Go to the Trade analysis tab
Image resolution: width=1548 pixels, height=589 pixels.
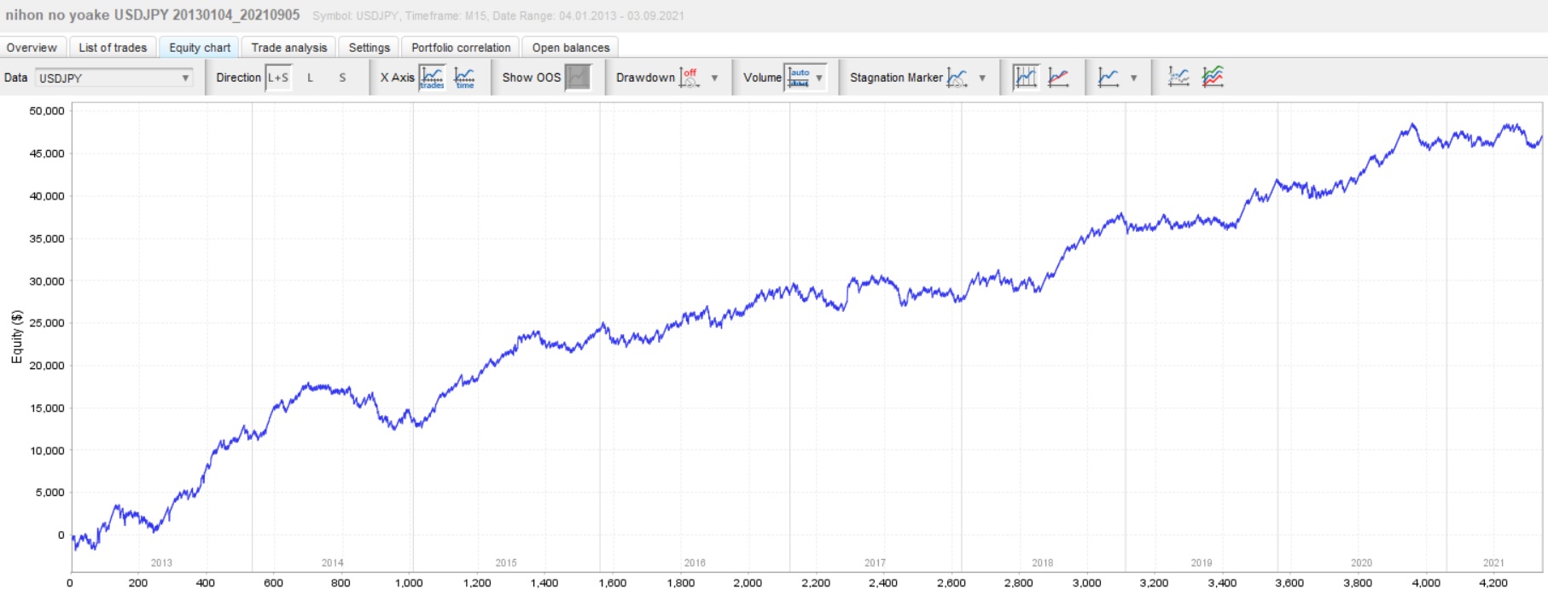[x=289, y=48]
